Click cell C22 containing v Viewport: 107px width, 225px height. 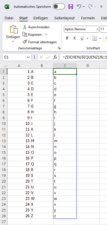click(65, 193)
